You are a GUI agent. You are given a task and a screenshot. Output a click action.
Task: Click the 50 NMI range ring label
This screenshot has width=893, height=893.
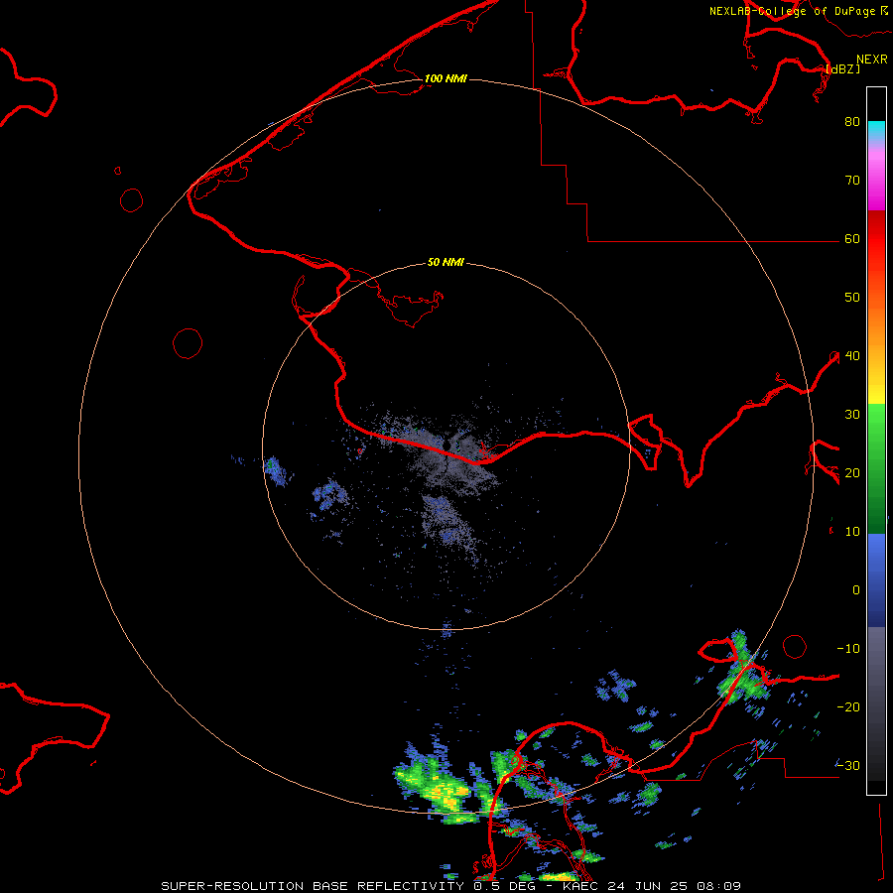coord(446,262)
